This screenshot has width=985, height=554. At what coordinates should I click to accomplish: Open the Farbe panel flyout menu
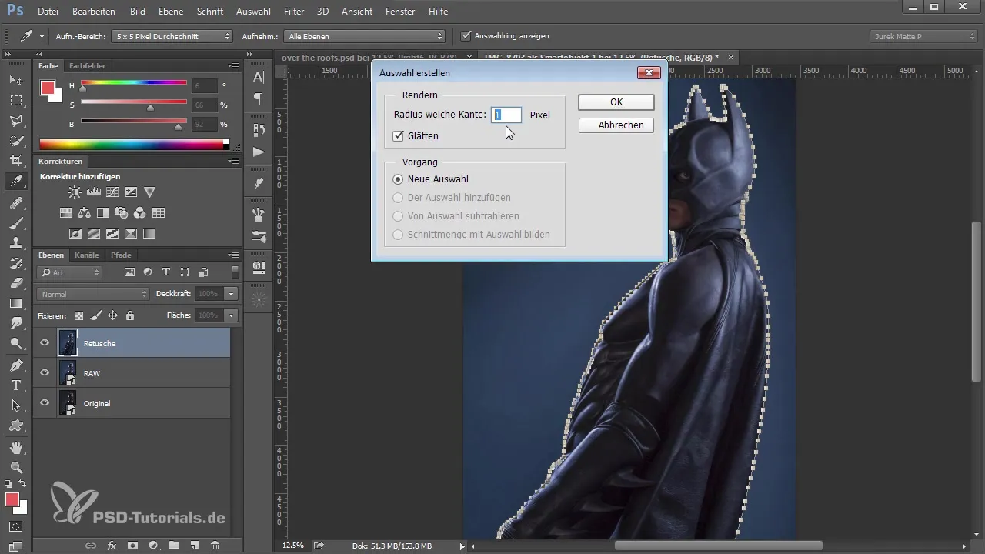pos(233,66)
